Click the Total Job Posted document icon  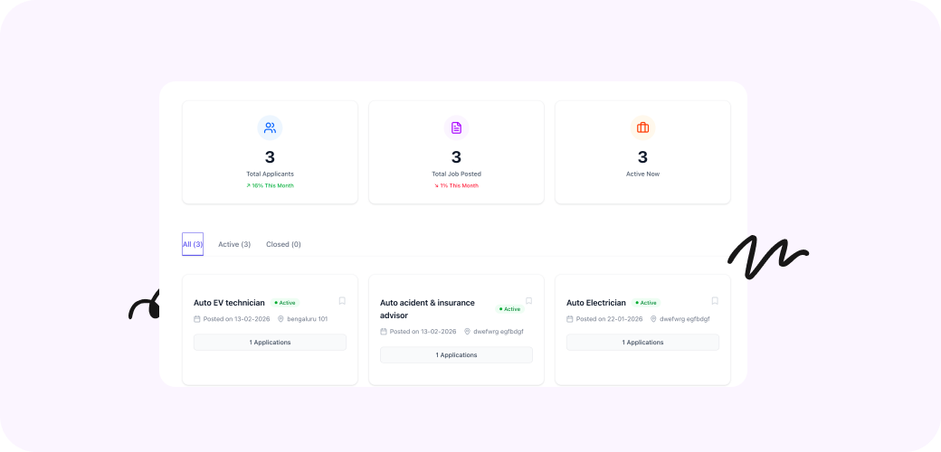[x=456, y=127]
